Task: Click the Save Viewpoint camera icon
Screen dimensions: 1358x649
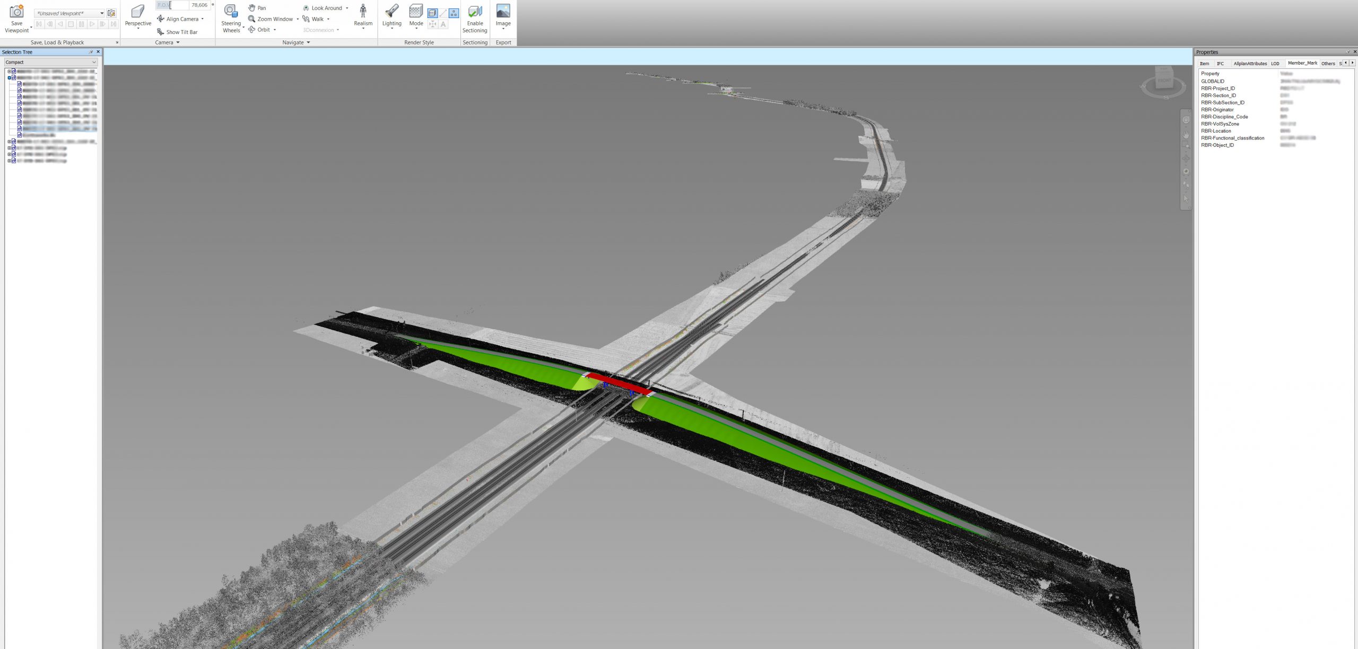Action: click(x=16, y=12)
